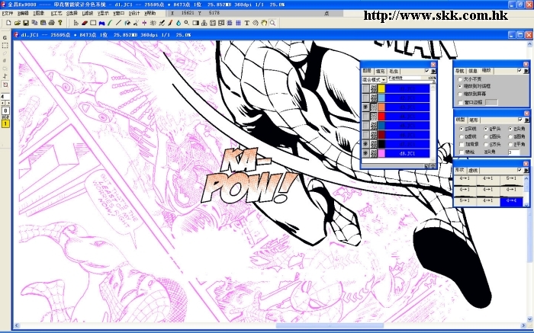The width and height of the screenshot is (534, 333).
Task: Select the Text (T) tool
Action: pos(246,23)
